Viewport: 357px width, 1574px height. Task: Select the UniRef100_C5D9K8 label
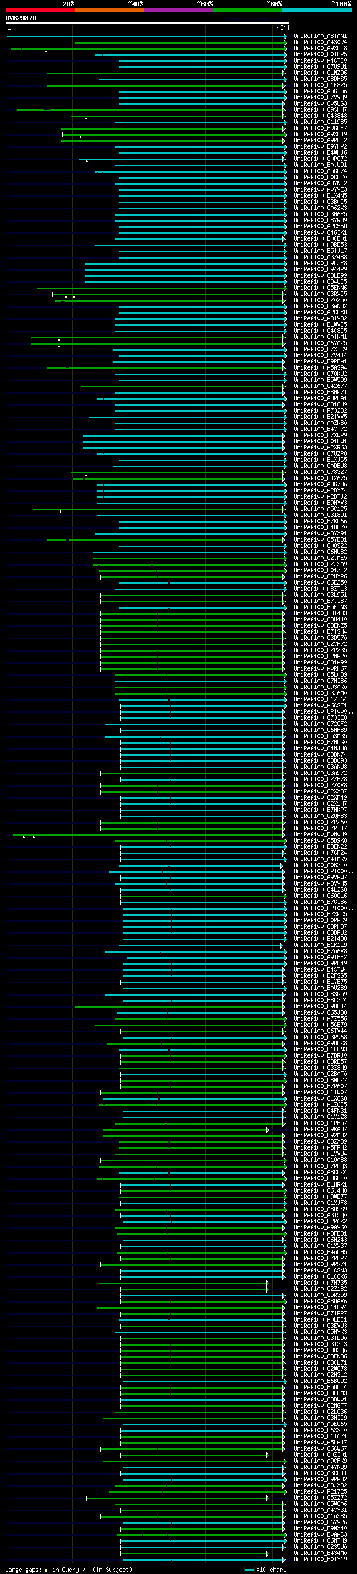pyautogui.click(x=320, y=840)
